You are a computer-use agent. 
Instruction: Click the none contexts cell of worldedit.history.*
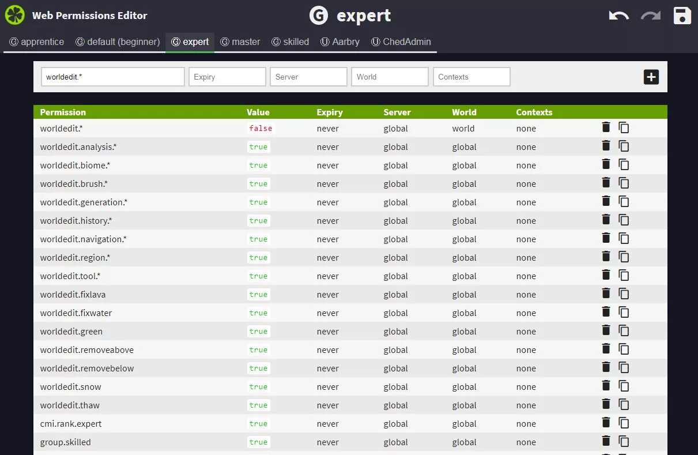coord(526,221)
